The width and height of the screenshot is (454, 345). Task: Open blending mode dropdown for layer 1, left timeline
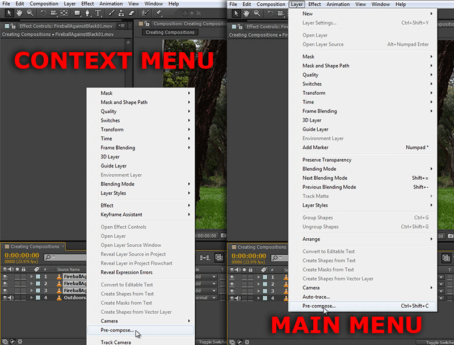coord(207,276)
